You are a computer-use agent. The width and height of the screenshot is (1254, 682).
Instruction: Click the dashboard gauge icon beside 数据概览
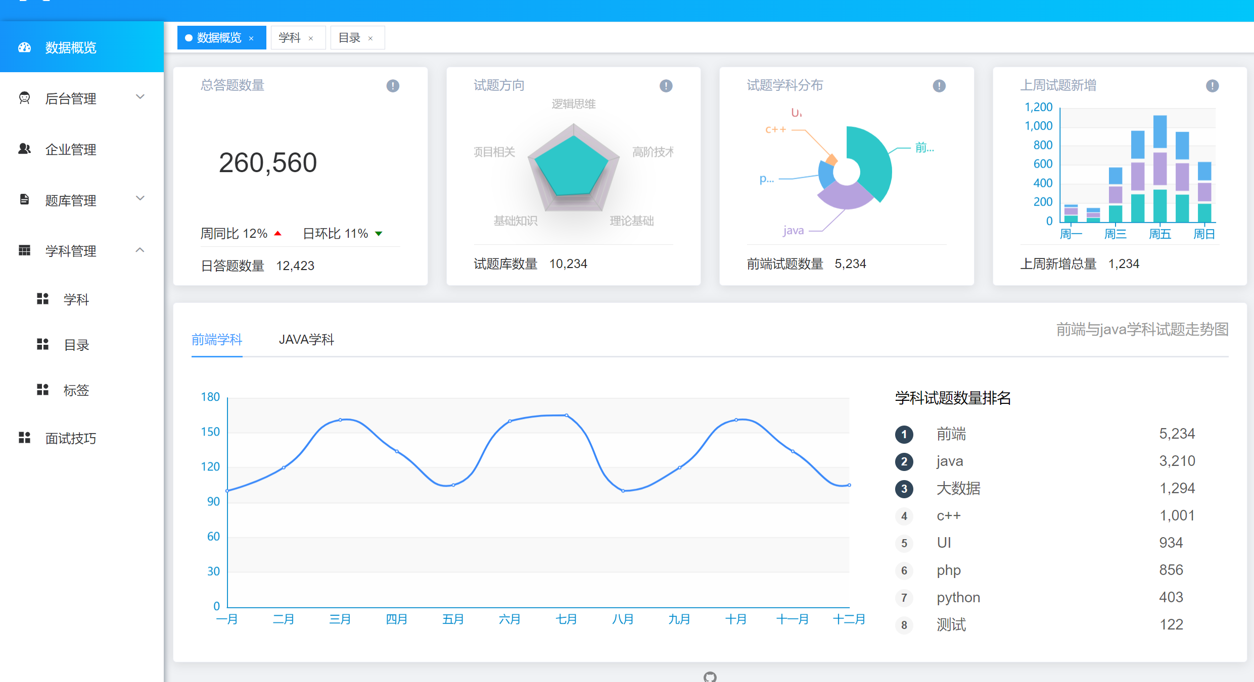tap(24, 47)
